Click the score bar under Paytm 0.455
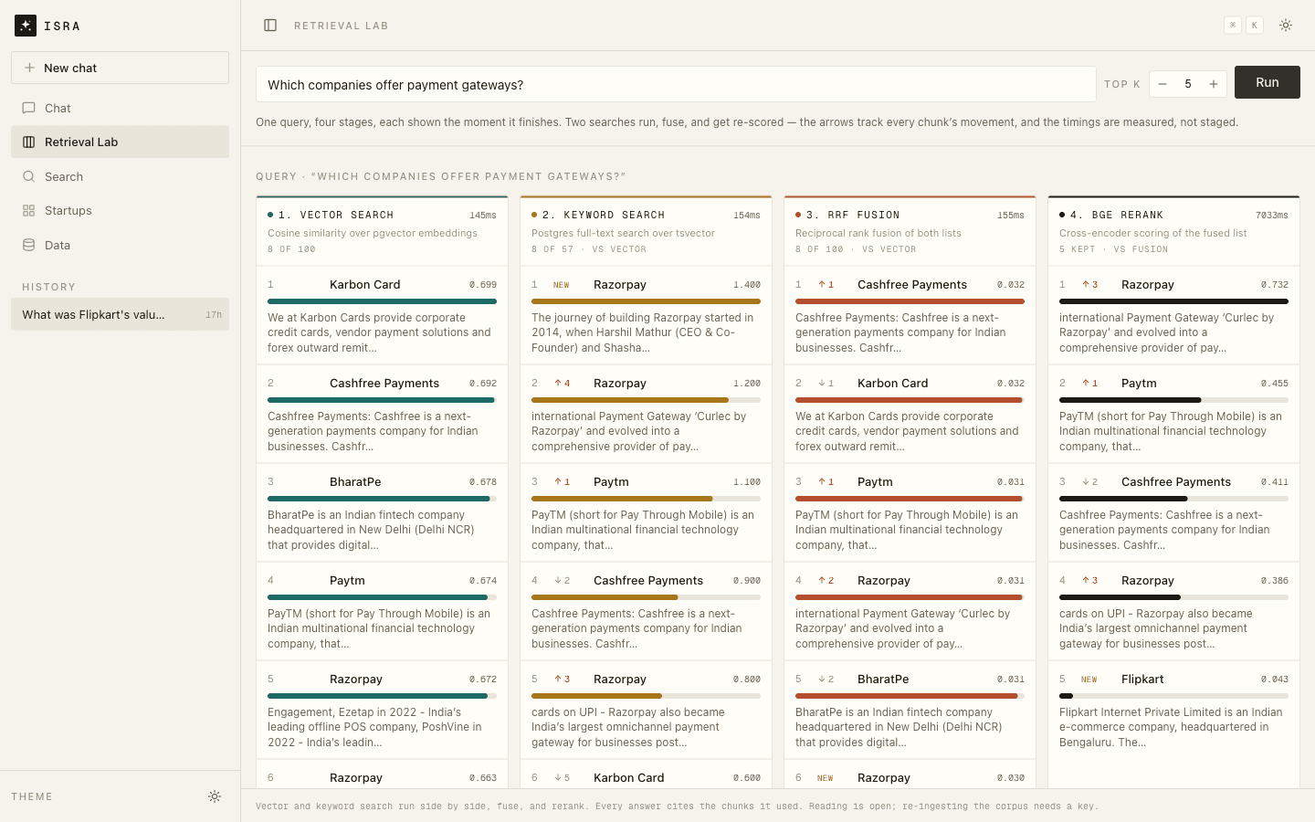Viewport: 1315px width, 822px height. click(1173, 400)
